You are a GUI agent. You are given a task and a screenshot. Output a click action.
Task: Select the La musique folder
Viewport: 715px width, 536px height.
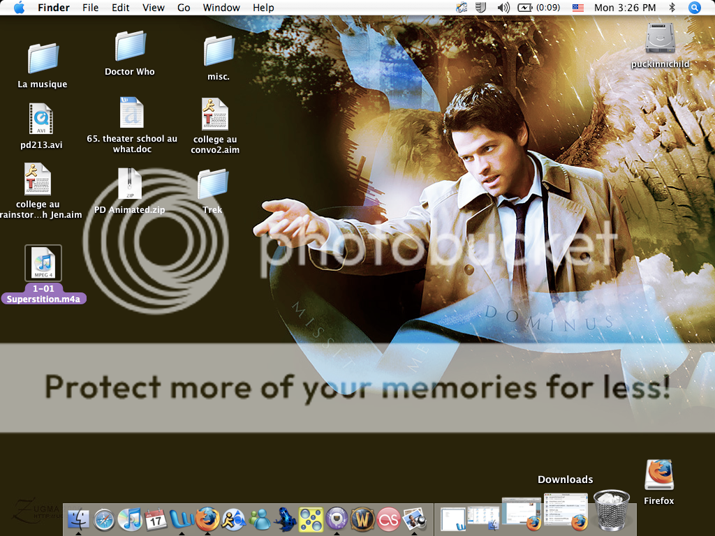click(x=43, y=65)
